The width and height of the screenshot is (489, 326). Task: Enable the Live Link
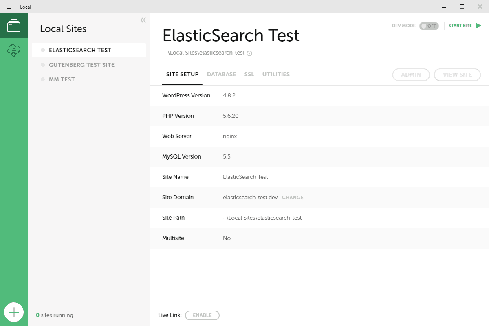pyautogui.click(x=202, y=315)
